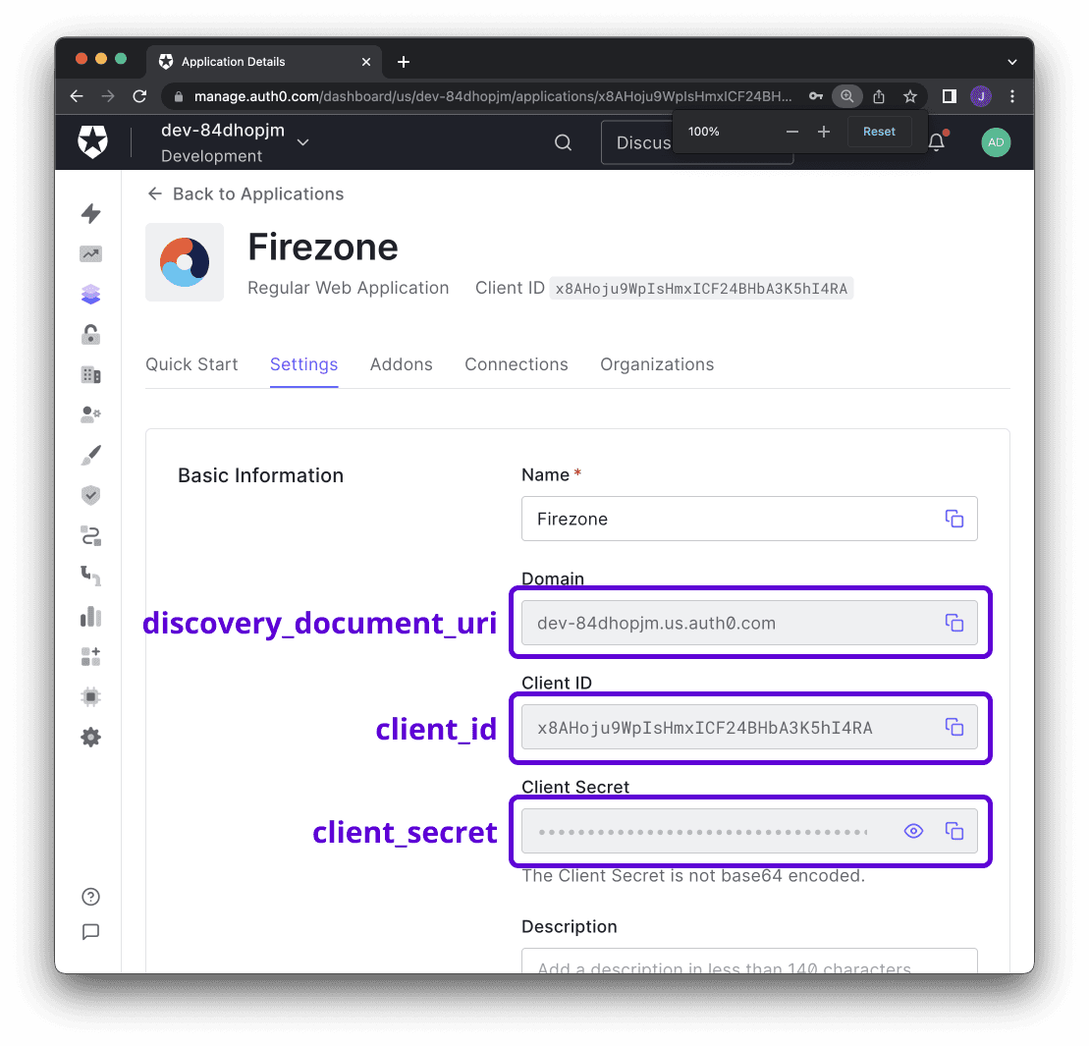The height and width of the screenshot is (1046, 1089).
Task: Open the settings gear icon in sidebar
Action: (90, 737)
